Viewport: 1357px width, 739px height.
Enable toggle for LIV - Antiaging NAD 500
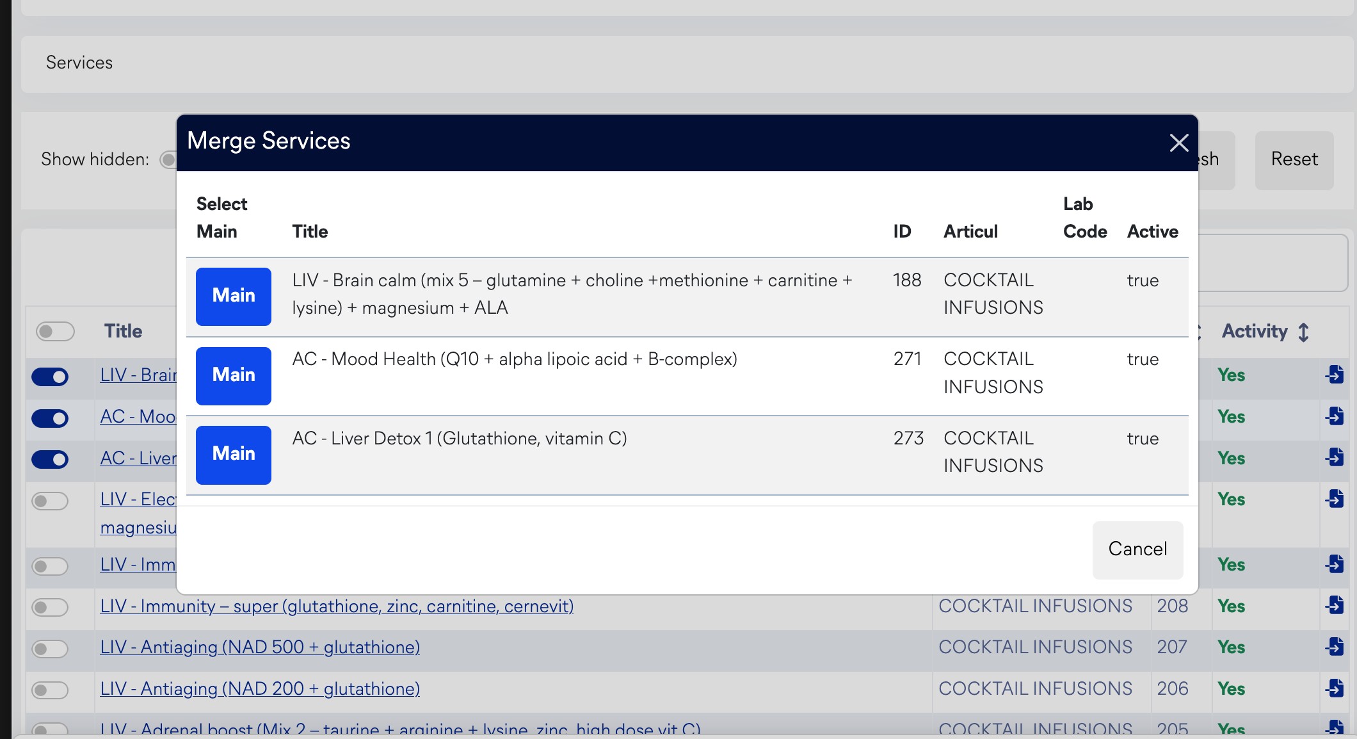pos(50,649)
